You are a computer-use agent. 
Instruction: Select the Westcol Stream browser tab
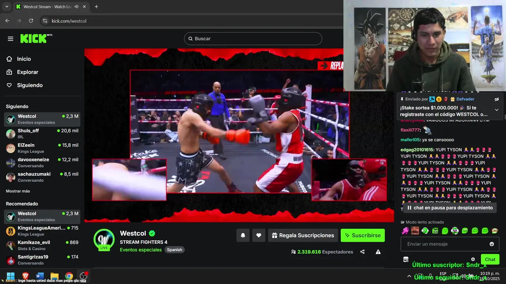51,7
